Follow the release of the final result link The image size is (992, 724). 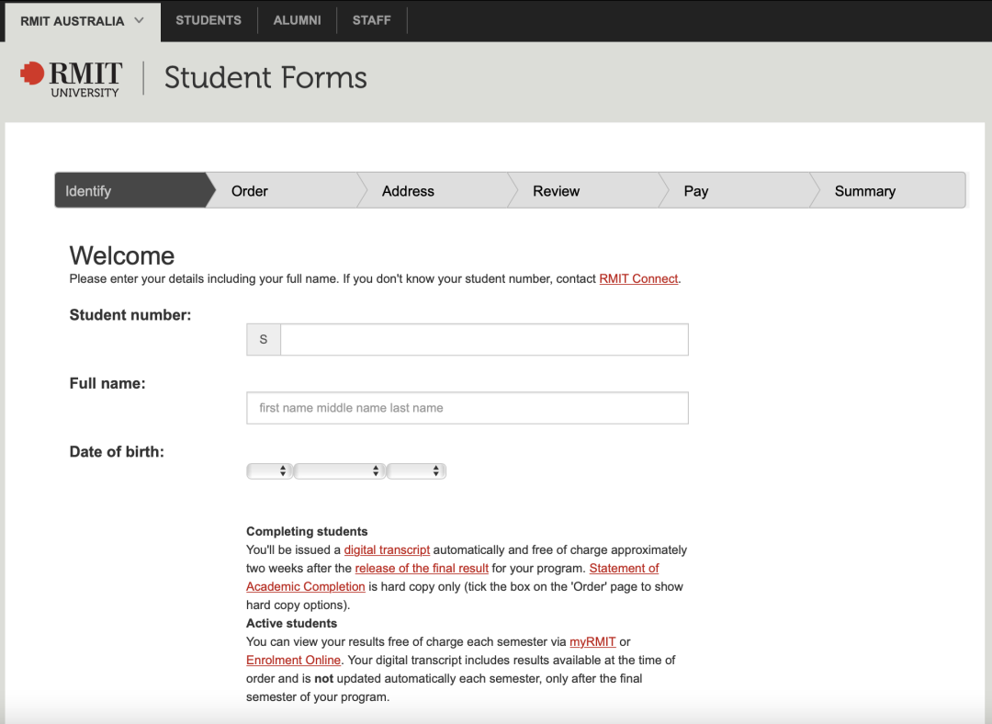[422, 569]
